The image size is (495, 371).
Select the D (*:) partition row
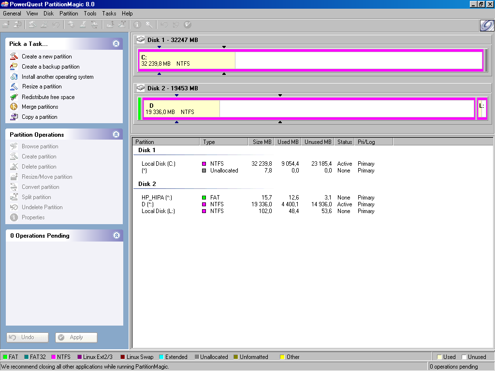(x=258, y=204)
